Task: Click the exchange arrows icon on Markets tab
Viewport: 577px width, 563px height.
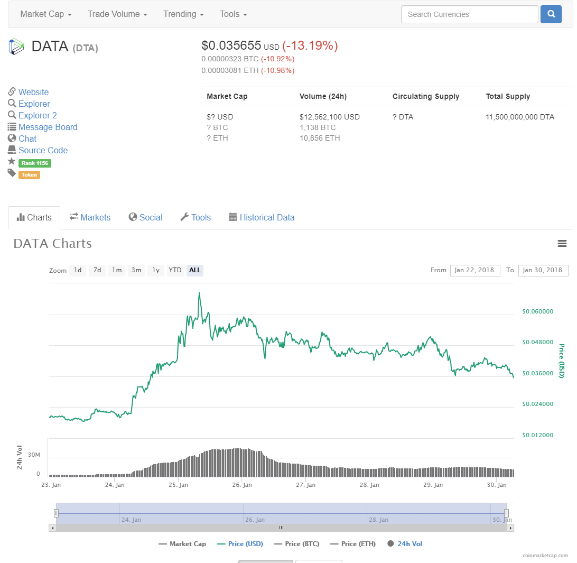Action: 74,217
